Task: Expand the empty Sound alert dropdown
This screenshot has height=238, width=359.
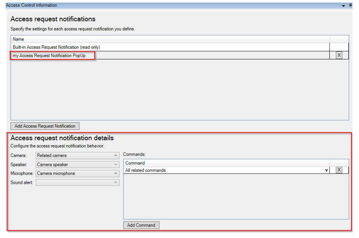Action: 77,182
